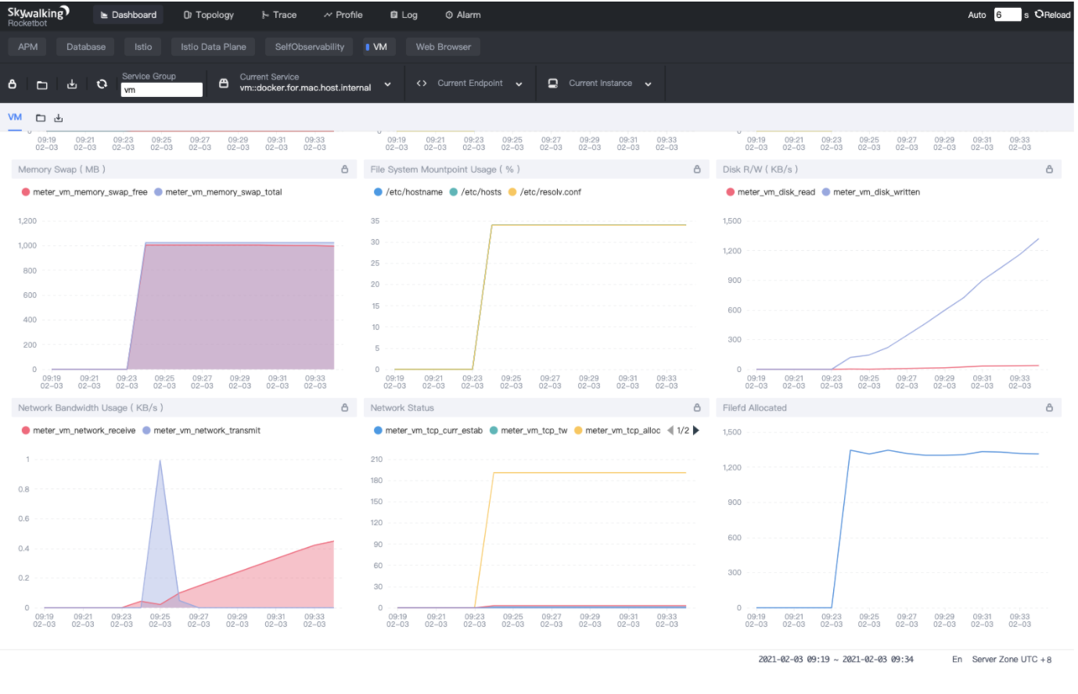1078x694 pixels.
Task: Click lock icon on Memory Swap panel
Action: tap(344, 170)
